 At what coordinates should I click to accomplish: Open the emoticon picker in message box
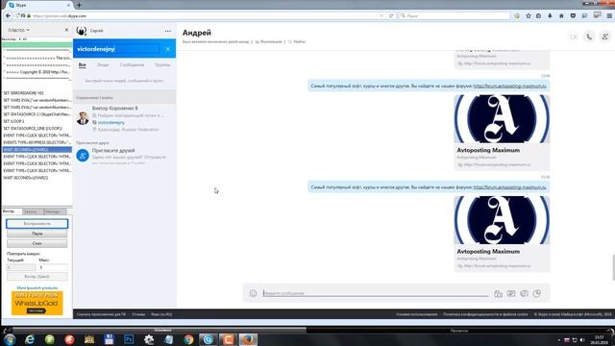tap(253, 293)
